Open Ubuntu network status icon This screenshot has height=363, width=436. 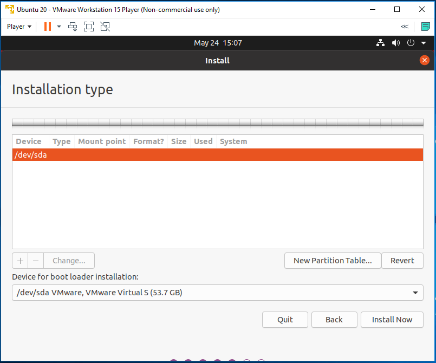[380, 43]
